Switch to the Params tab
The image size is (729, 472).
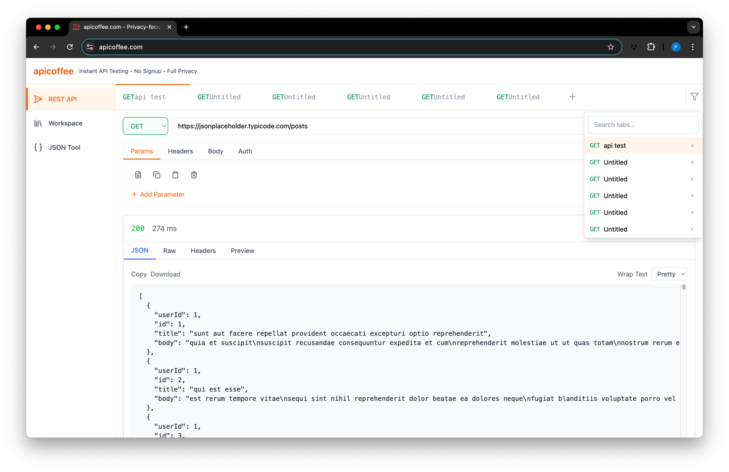(142, 151)
